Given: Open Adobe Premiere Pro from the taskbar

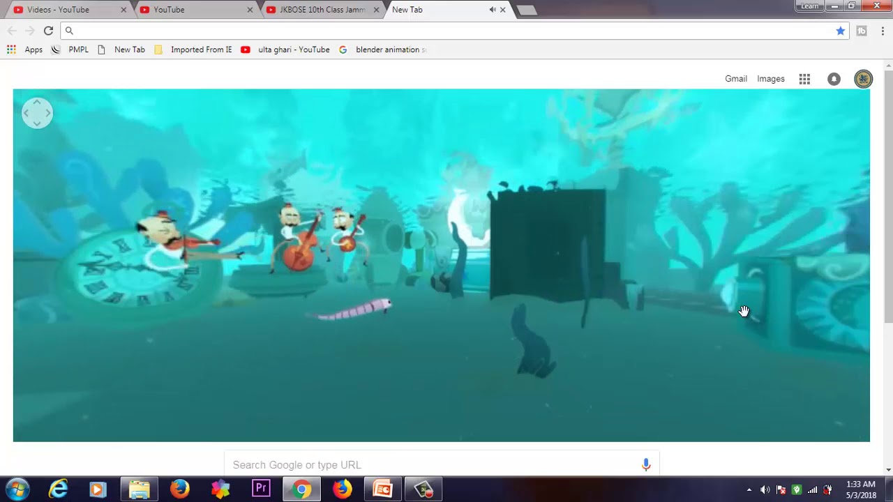Looking at the screenshot, I should pos(261,489).
